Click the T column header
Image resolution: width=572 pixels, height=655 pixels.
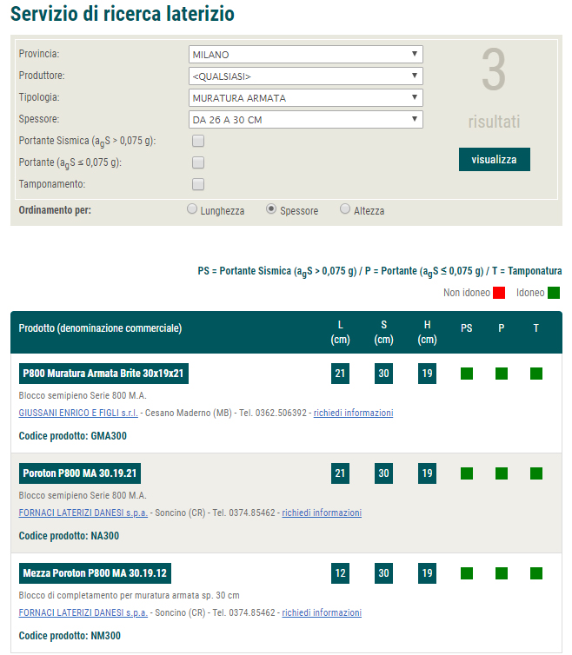536,328
